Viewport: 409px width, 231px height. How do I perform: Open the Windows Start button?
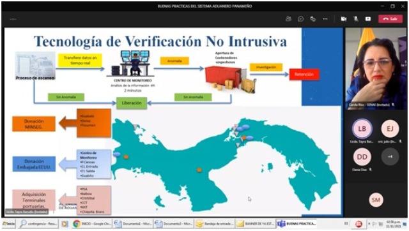click(x=8, y=224)
